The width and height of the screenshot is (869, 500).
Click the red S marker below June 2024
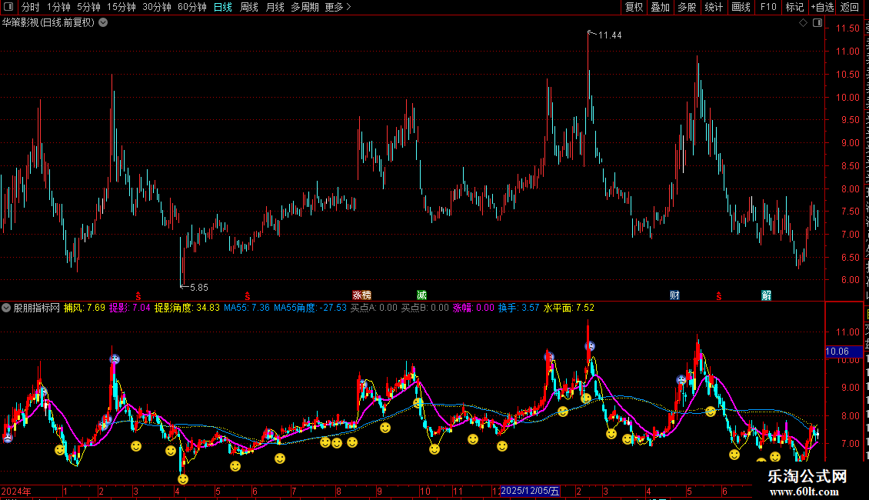pos(247,297)
